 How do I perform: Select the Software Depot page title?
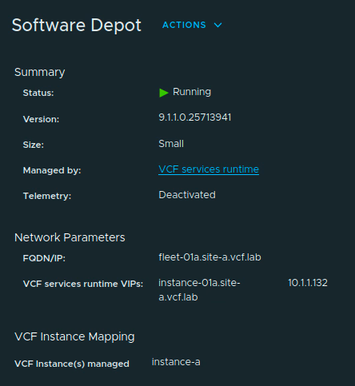(x=77, y=26)
